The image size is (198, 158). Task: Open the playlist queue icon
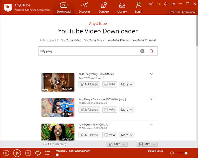tap(48, 153)
